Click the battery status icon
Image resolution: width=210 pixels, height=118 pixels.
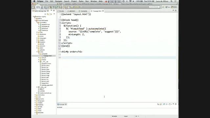(x=141, y=1)
